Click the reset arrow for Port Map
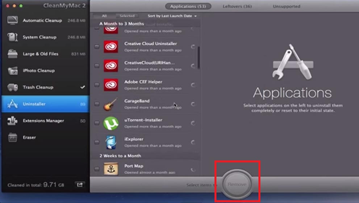 193,170
